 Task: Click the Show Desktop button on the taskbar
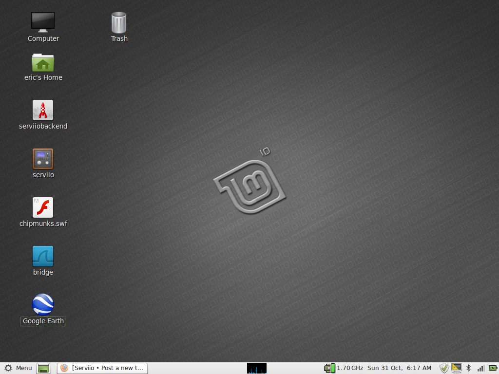pyautogui.click(x=43, y=368)
